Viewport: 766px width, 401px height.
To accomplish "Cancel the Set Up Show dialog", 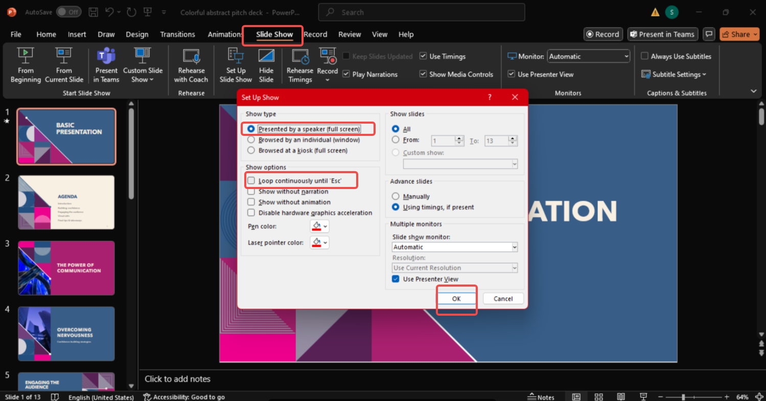I will (503, 299).
